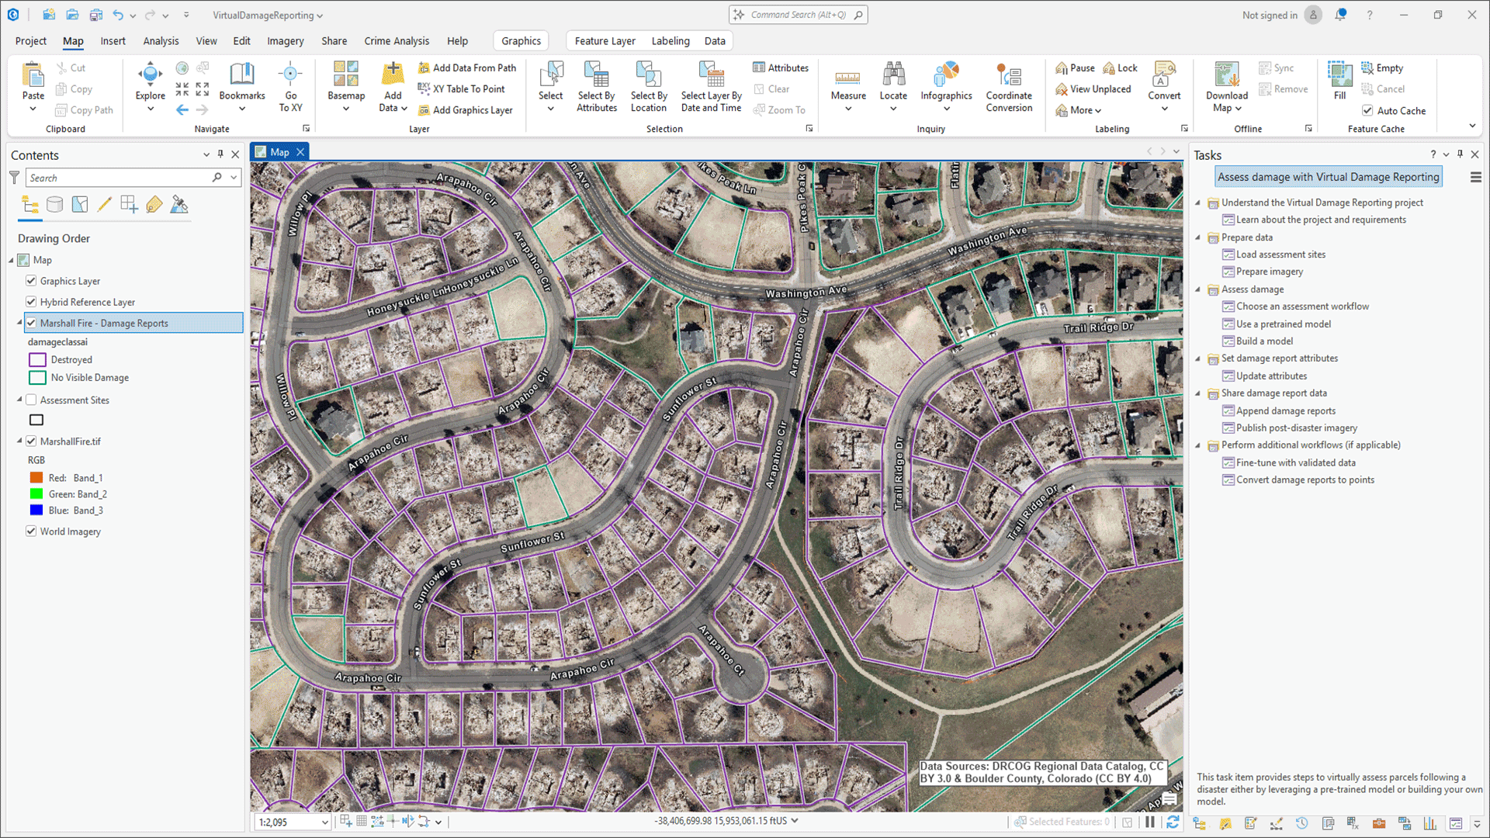Open the map scale dropdown
This screenshot has width=1490, height=838.
[x=324, y=822]
